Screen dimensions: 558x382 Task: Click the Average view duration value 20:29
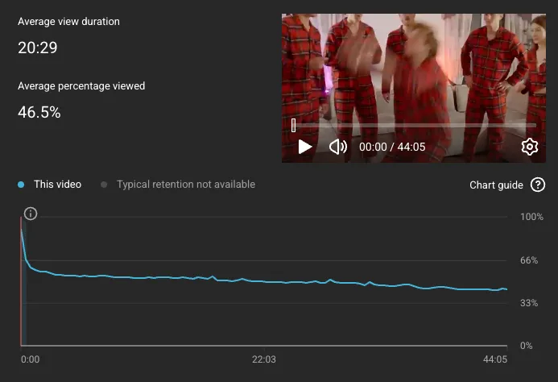tap(38, 48)
